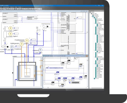Select the plus adder function block
The width and height of the screenshot is (127, 103).
click(x=73, y=79)
